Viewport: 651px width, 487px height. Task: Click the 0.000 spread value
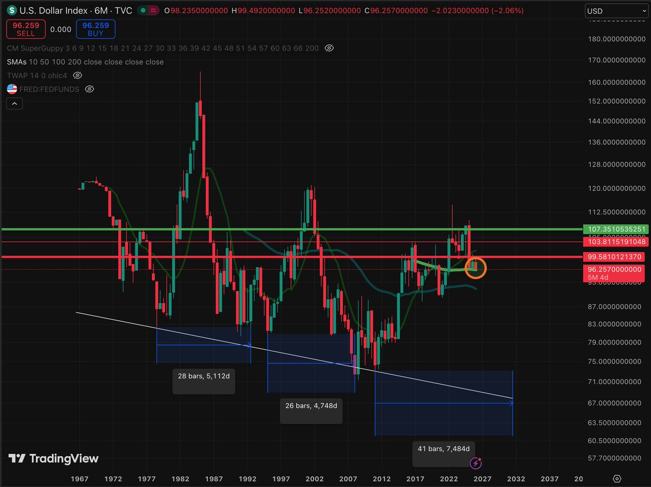click(60, 30)
